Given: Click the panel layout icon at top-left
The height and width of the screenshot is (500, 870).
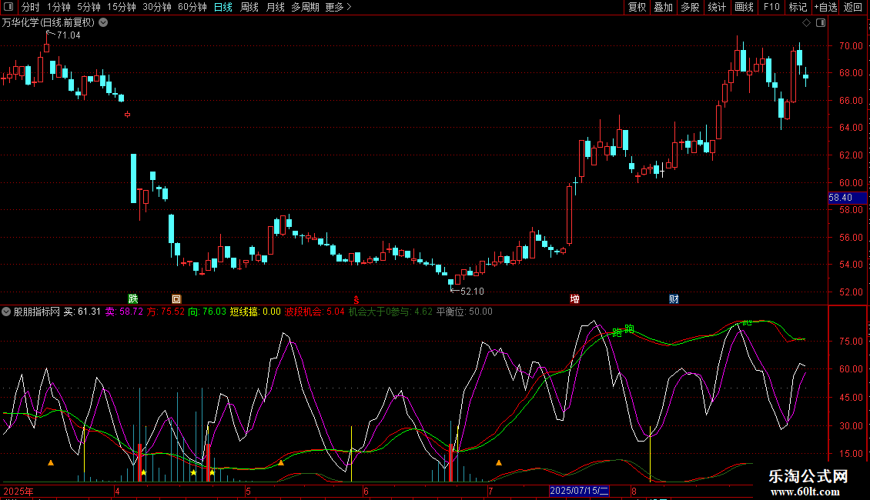Looking at the screenshot, I should point(8,7).
